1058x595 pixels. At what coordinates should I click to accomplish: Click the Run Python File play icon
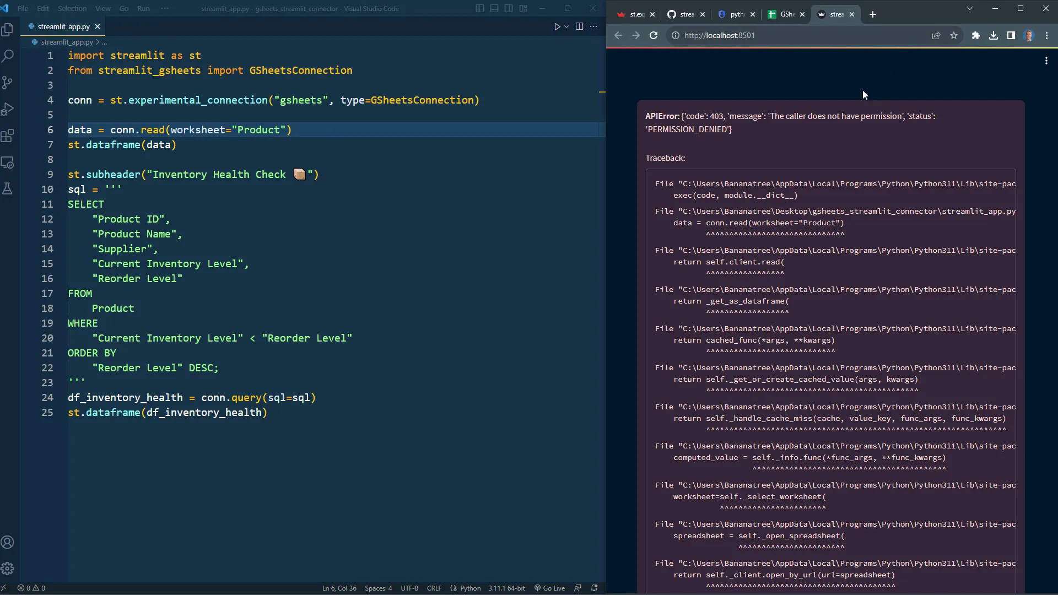[557, 26]
